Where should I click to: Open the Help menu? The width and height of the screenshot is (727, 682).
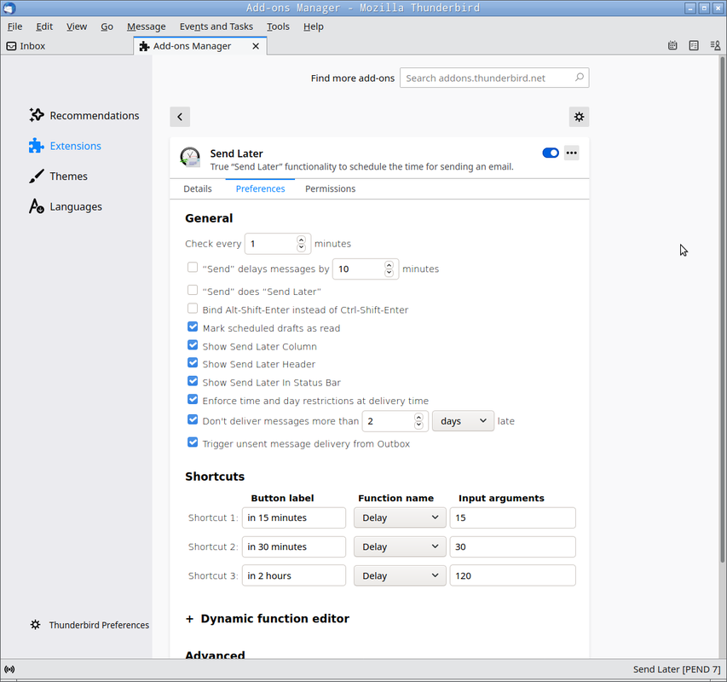coord(314,26)
